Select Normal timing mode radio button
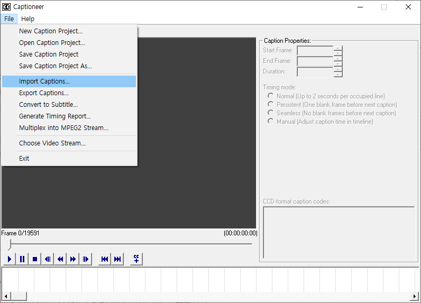The width and height of the screenshot is (421, 303). click(x=271, y=96)
